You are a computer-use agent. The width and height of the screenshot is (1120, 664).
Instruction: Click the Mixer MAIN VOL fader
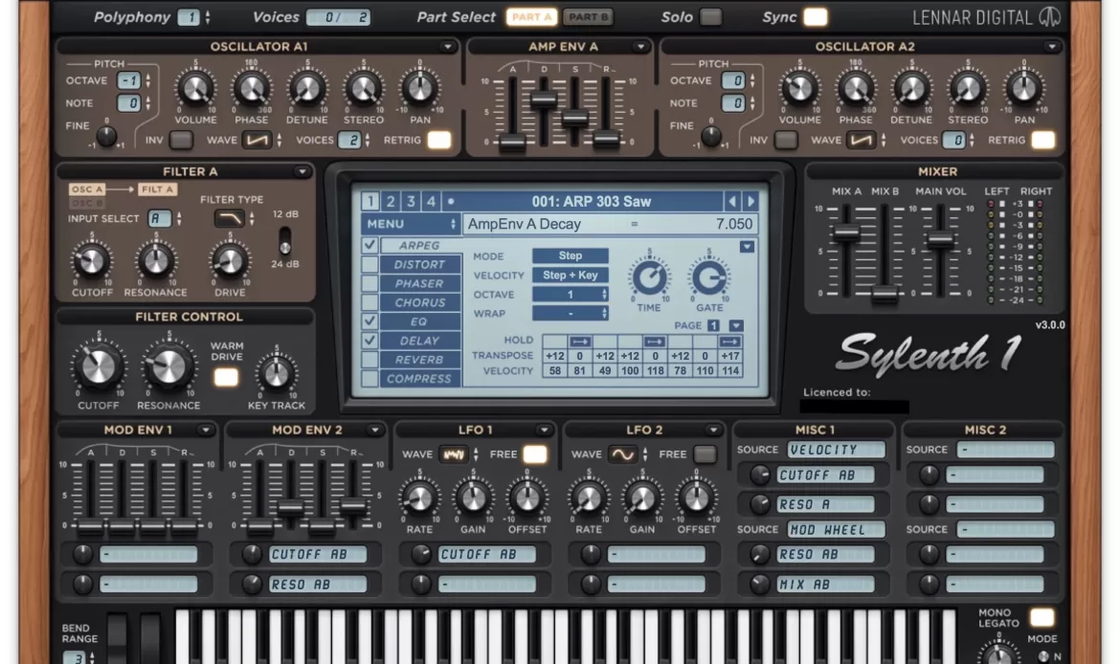point(941,240)
